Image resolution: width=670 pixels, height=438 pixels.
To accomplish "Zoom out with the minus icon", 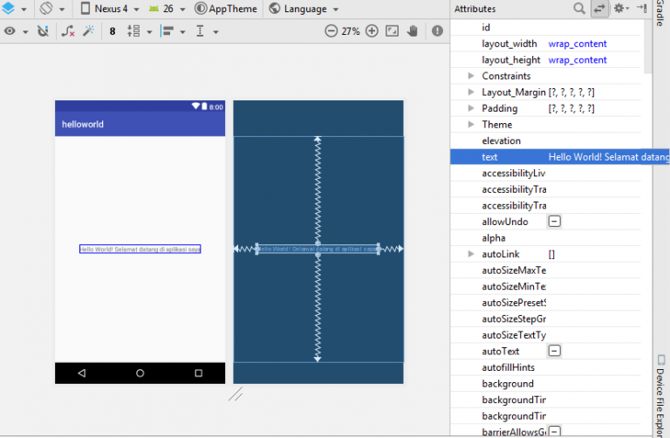I will [x=331, y=31].
